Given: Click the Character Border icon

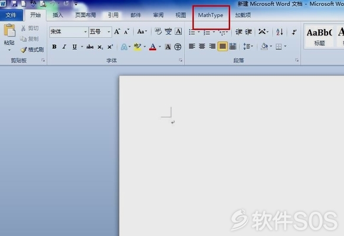Looking at the screenshot, I should click(x=178, y=32).
